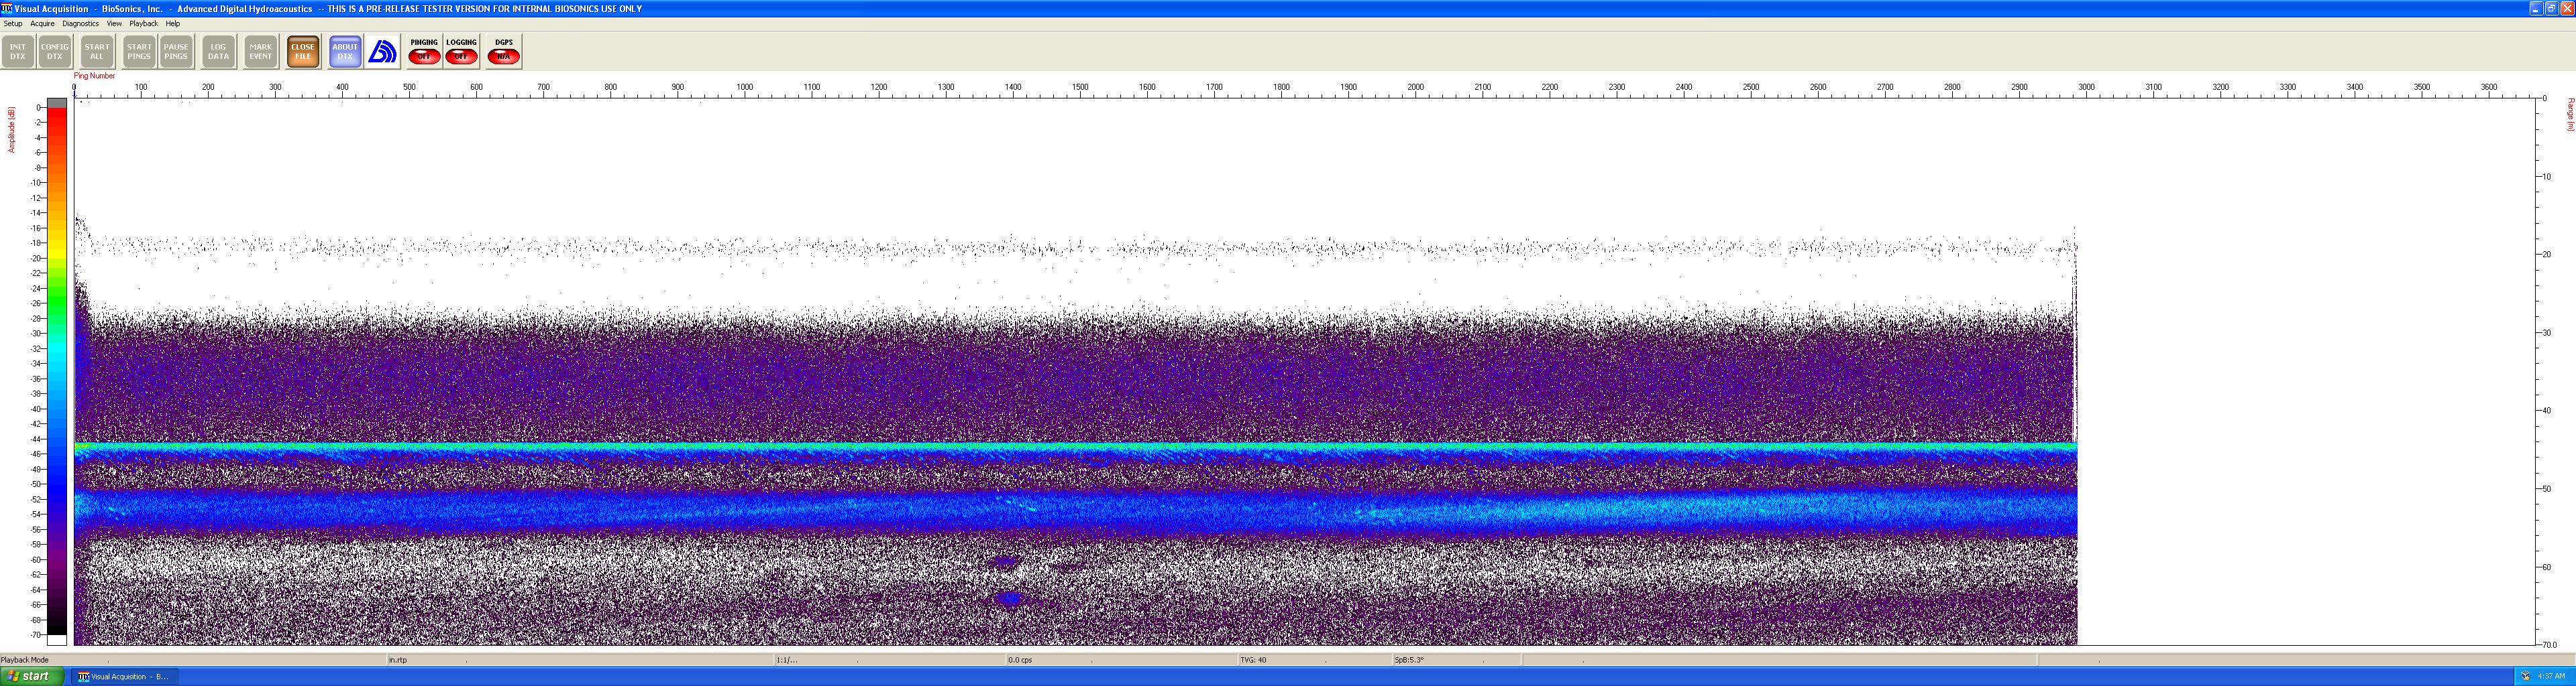Click the 'Range (m)' axis label

[2570, 114]
